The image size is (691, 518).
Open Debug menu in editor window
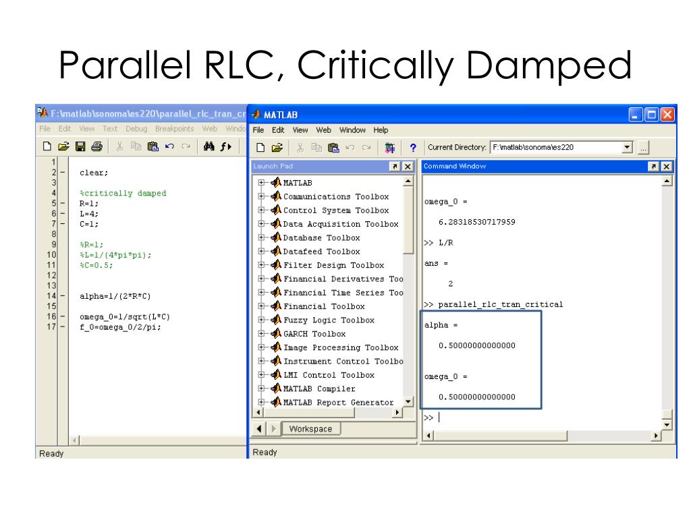(136, 129)
